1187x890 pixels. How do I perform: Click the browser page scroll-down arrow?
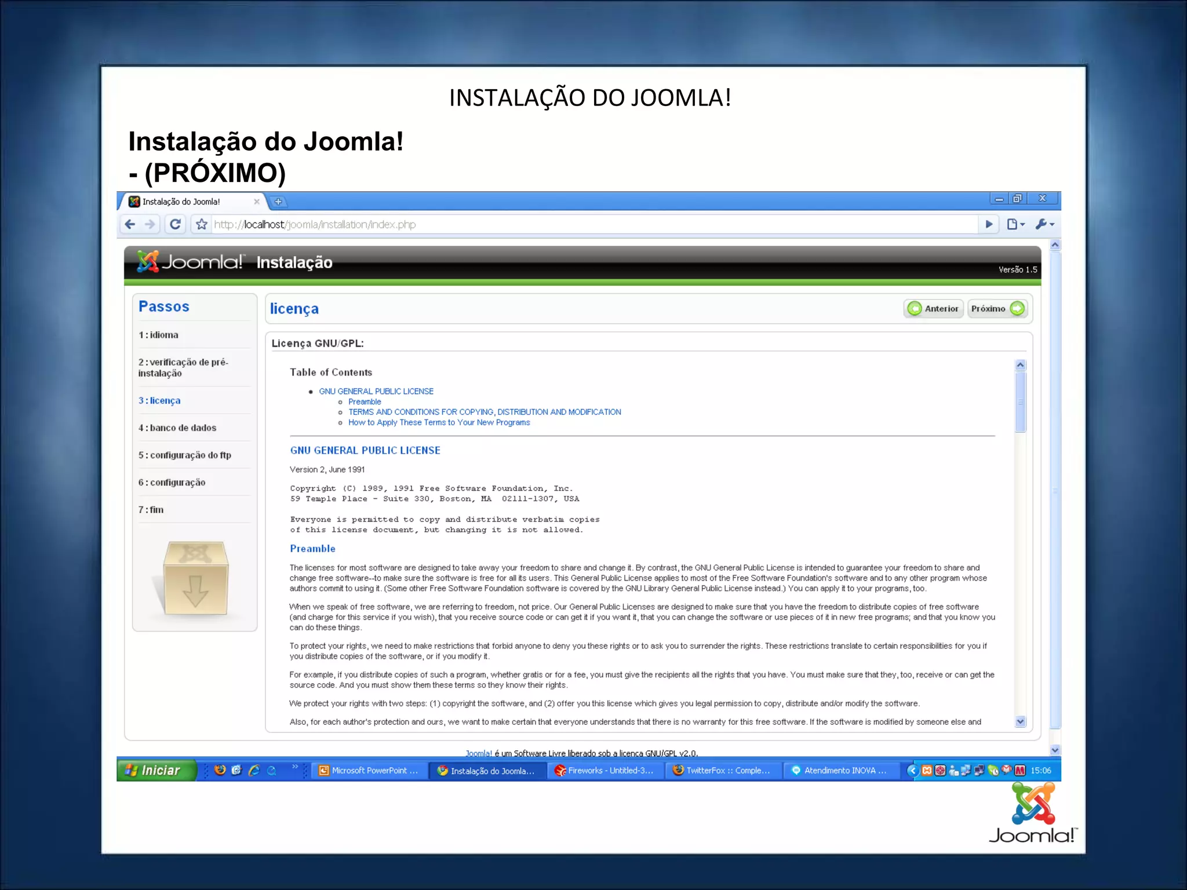[1055, 750]
